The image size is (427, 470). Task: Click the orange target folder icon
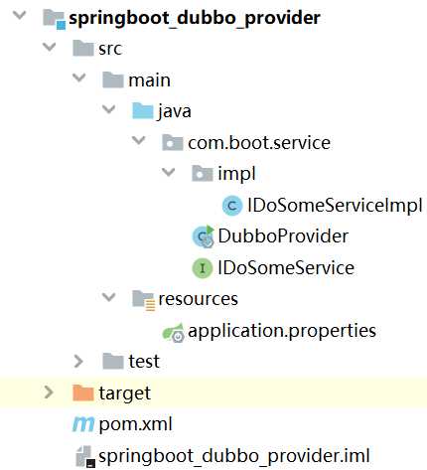point(83,392)
